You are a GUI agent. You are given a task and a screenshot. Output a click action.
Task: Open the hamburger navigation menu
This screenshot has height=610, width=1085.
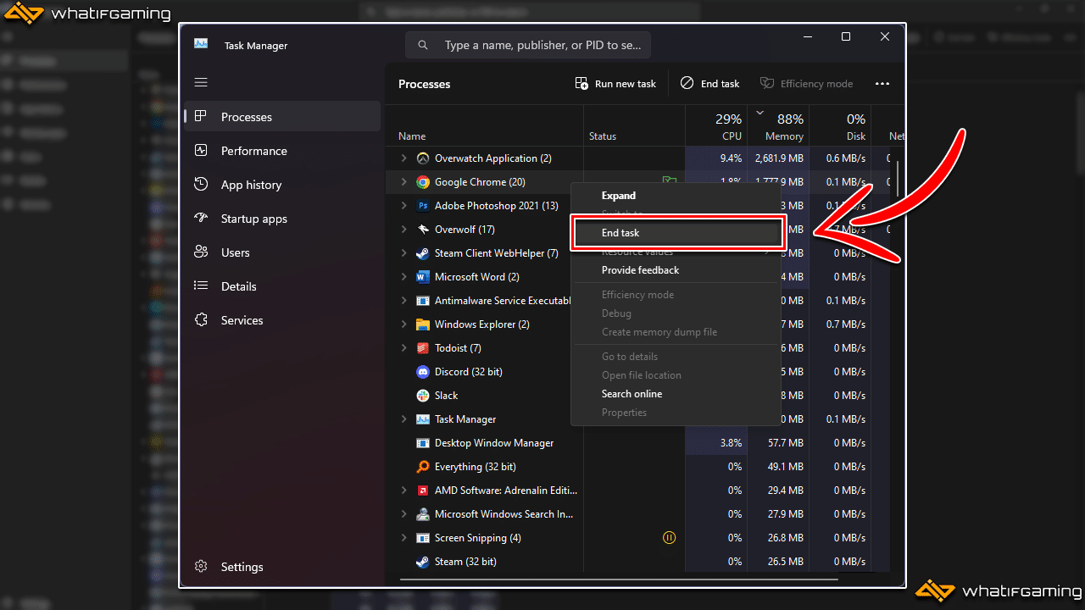point(201,82)
